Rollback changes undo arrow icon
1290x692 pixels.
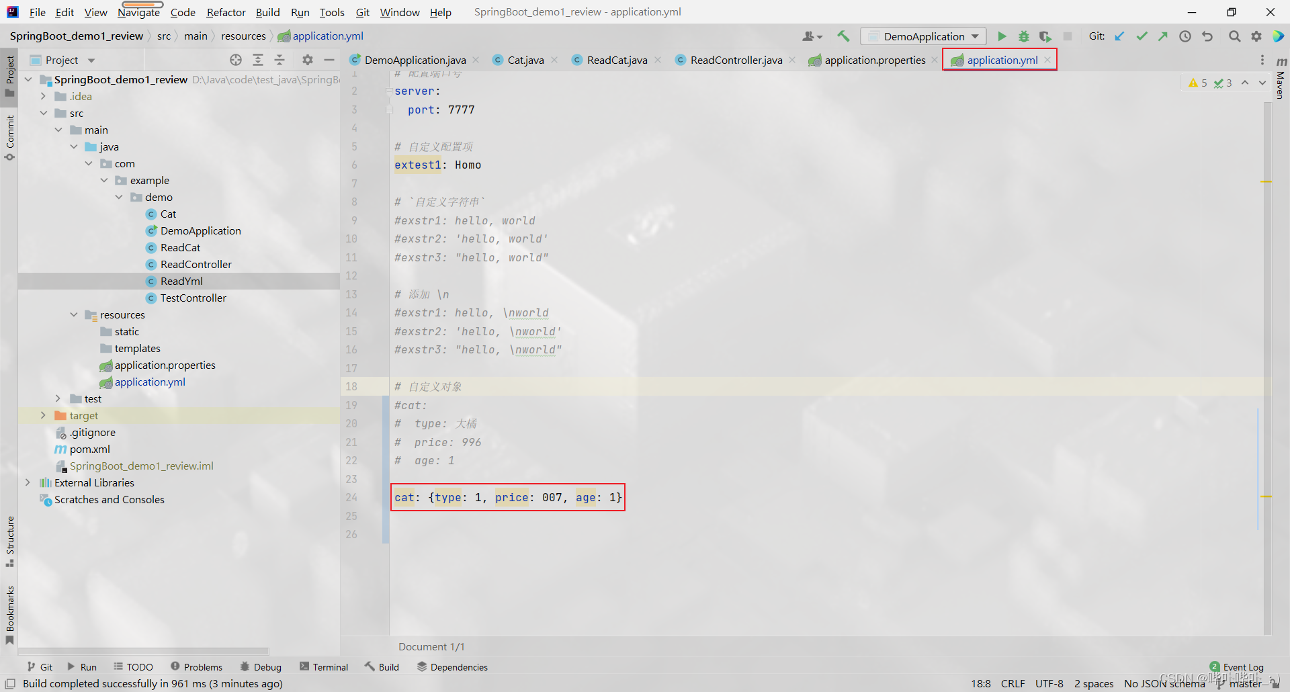(1207, 36)
